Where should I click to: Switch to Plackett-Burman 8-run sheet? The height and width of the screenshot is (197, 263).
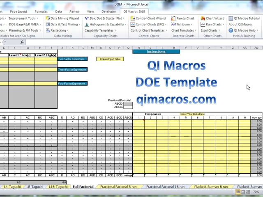coord(211,187)
